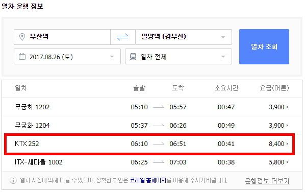This screenshot has width=305, height=192.
Task: Select the KTX 252 train row
Action: click(x=149, y=144)
